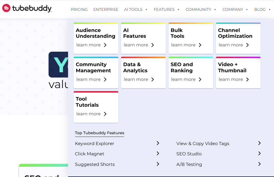Open the Pricing page
This screenshot has width=274, height=177.
[79, 9]
